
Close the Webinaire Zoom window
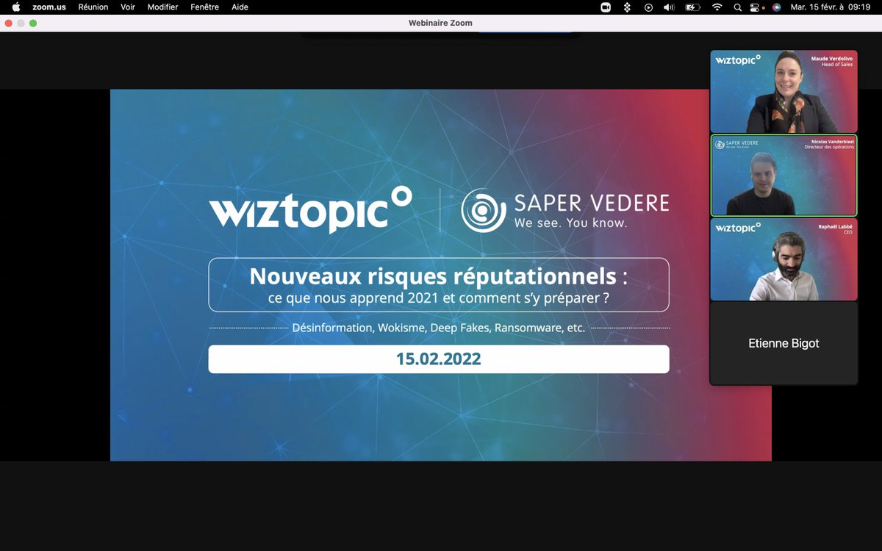pyautogui.click(x=9, y=23)
